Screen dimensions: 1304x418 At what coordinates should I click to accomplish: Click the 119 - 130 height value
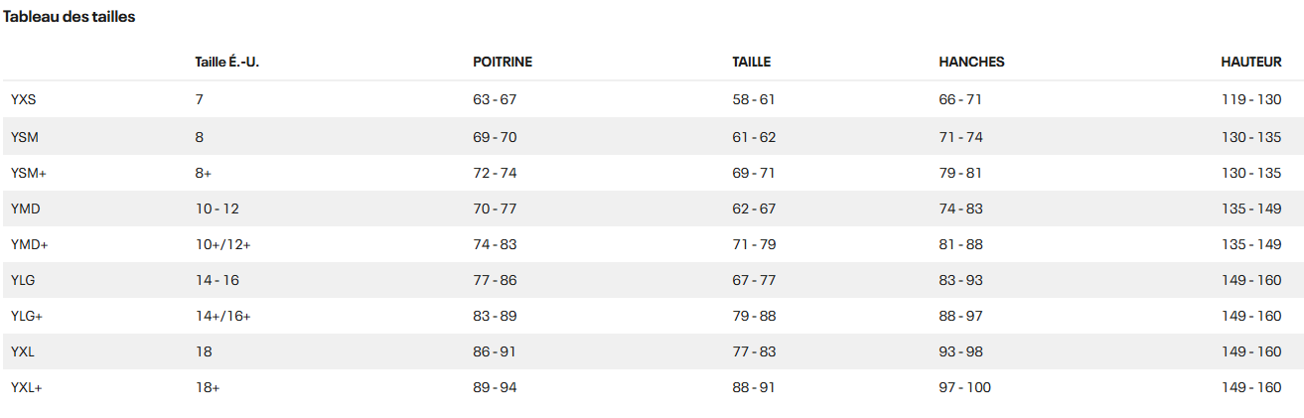1251,99
